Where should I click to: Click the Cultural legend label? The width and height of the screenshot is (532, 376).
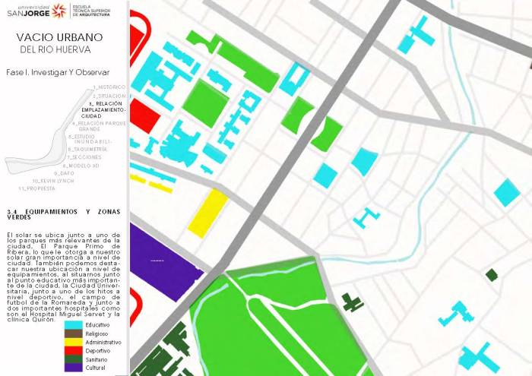click(94, 368)
